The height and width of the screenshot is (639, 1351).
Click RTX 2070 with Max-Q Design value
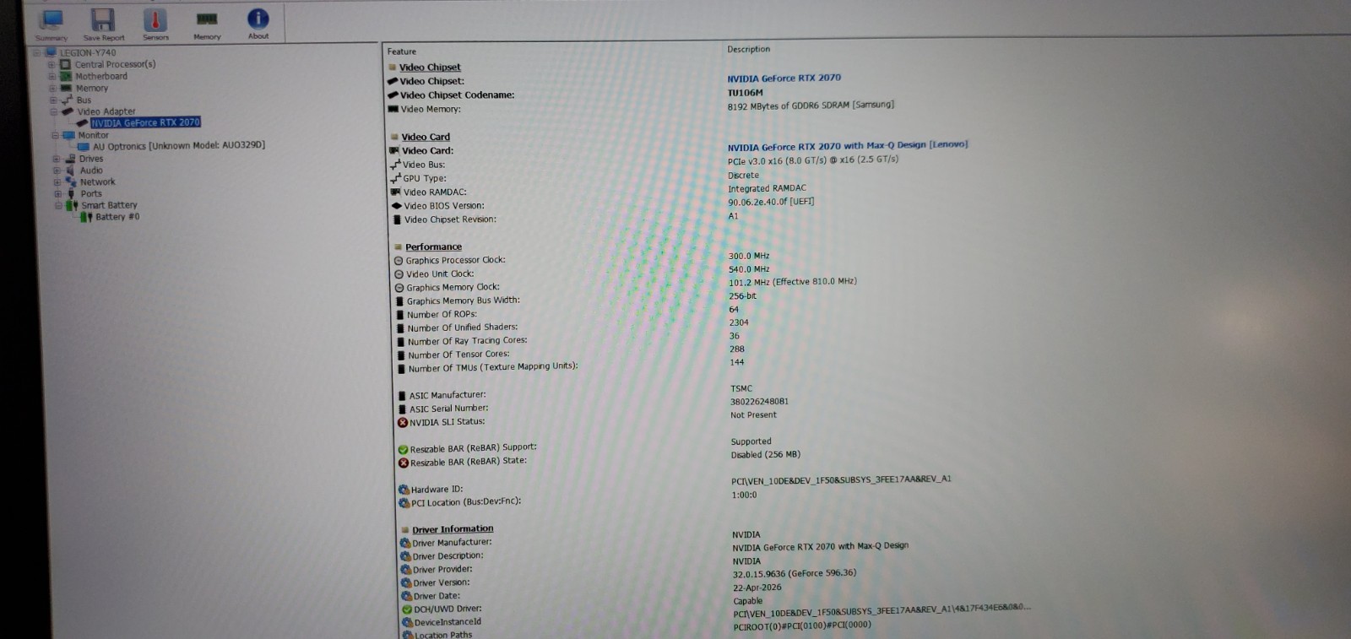847,146
